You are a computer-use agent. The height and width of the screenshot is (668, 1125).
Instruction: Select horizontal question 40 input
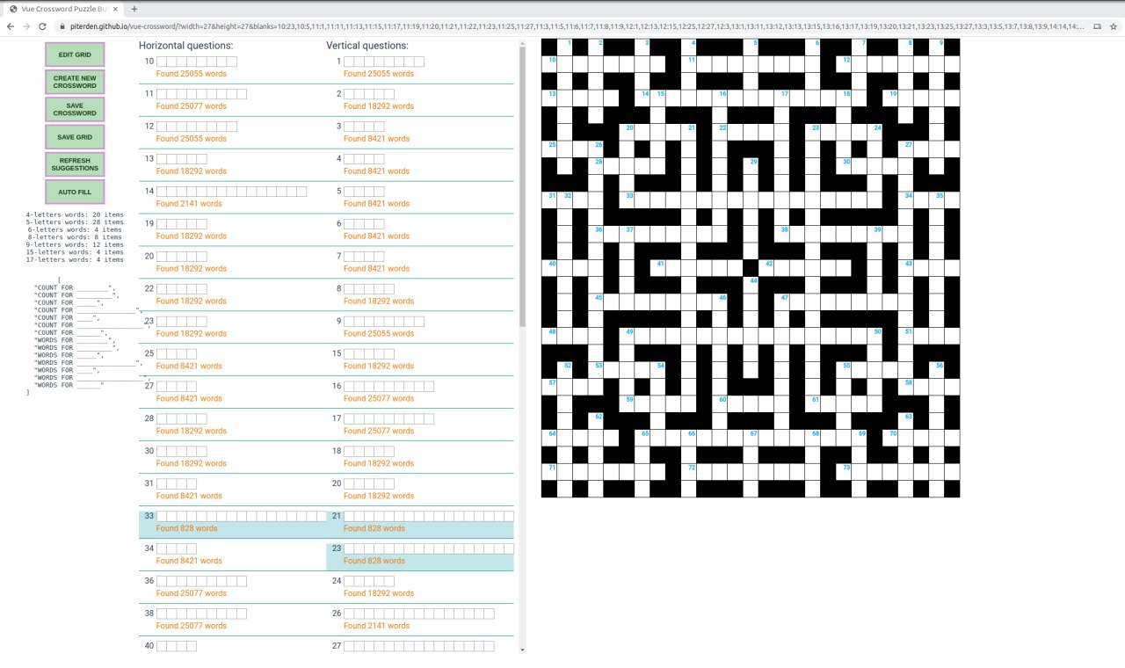click(177, 646)
